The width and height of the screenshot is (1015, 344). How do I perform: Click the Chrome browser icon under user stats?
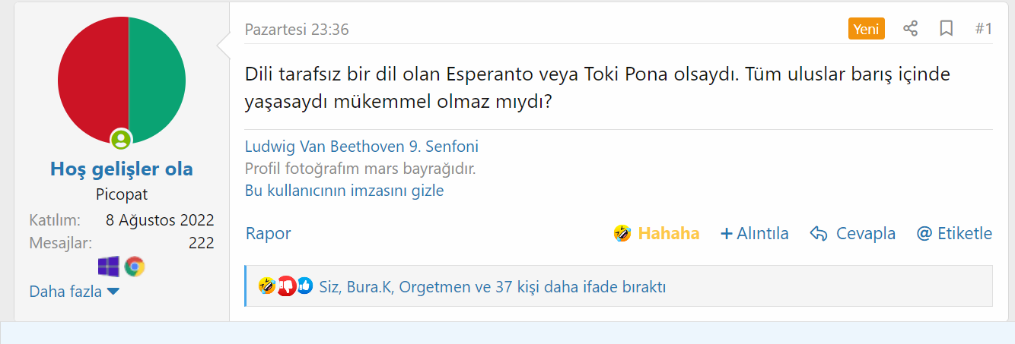pyautogui.click(x=135, y=267)
